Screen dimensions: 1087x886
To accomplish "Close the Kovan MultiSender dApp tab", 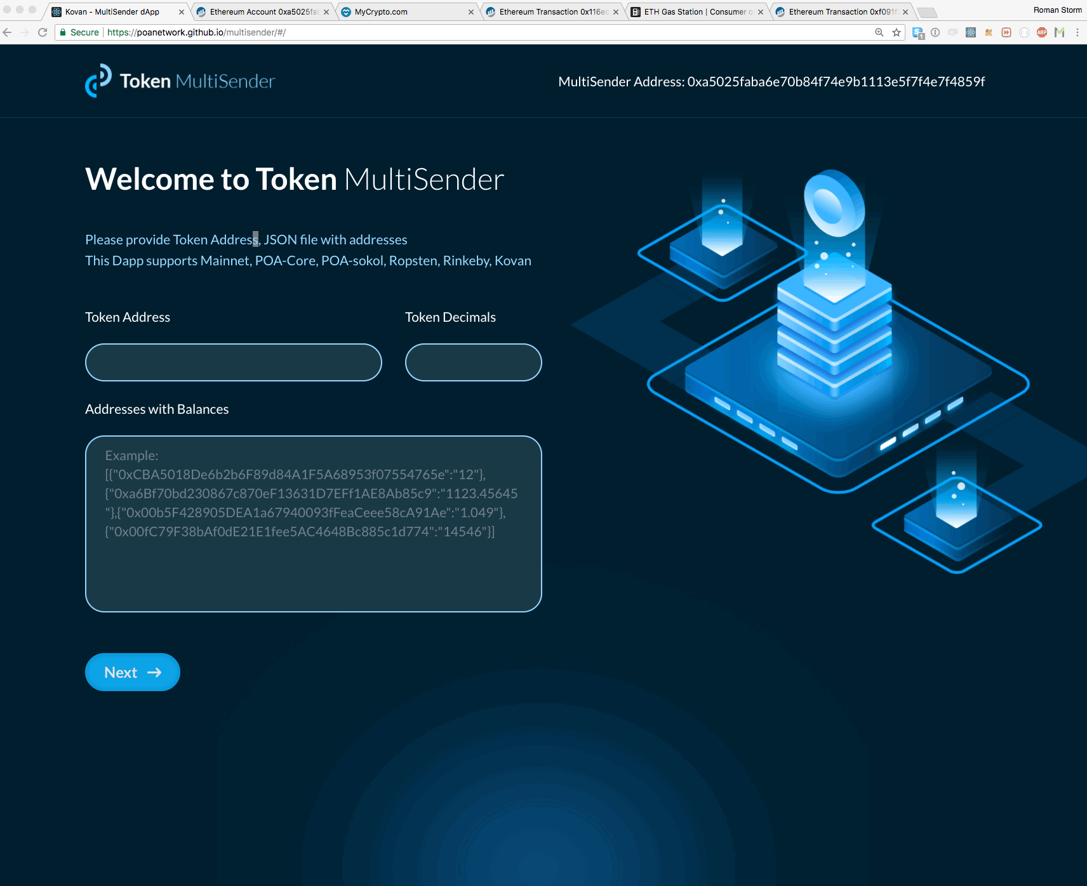I will click(182, 12).
